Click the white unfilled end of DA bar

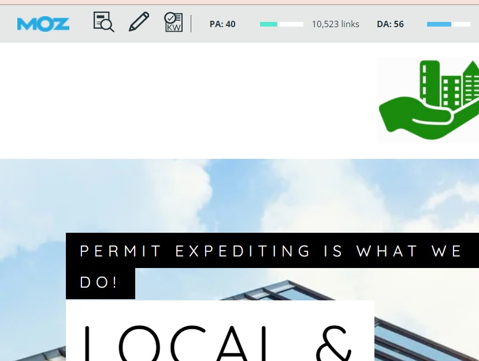(x=461, y=24)
